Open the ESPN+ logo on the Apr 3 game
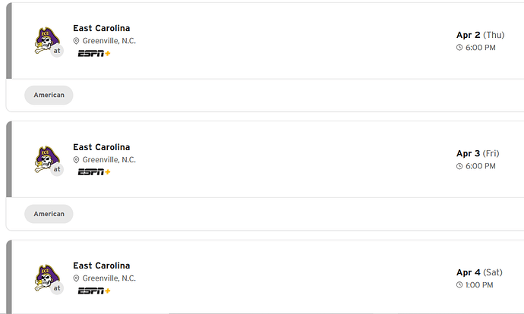This screenshot has height=314, width=524. 94,172
